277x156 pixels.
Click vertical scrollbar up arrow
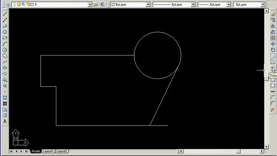(267, 11)
